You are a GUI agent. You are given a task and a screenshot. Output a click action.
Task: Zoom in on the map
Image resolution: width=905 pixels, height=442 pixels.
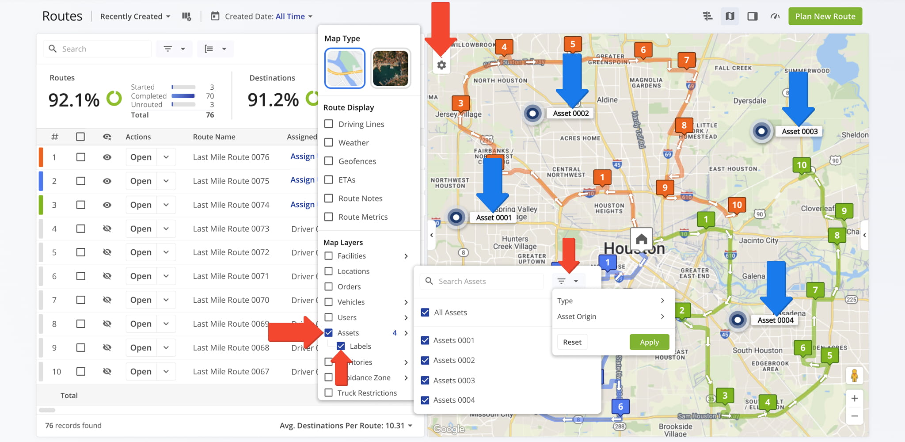coord(855,398)
